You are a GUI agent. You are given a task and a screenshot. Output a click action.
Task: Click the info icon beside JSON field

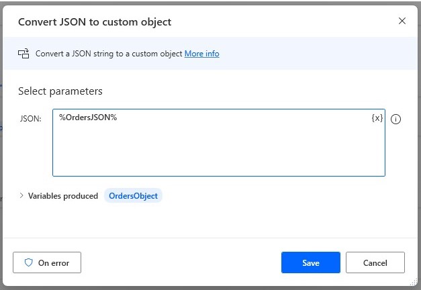point(395,119)
